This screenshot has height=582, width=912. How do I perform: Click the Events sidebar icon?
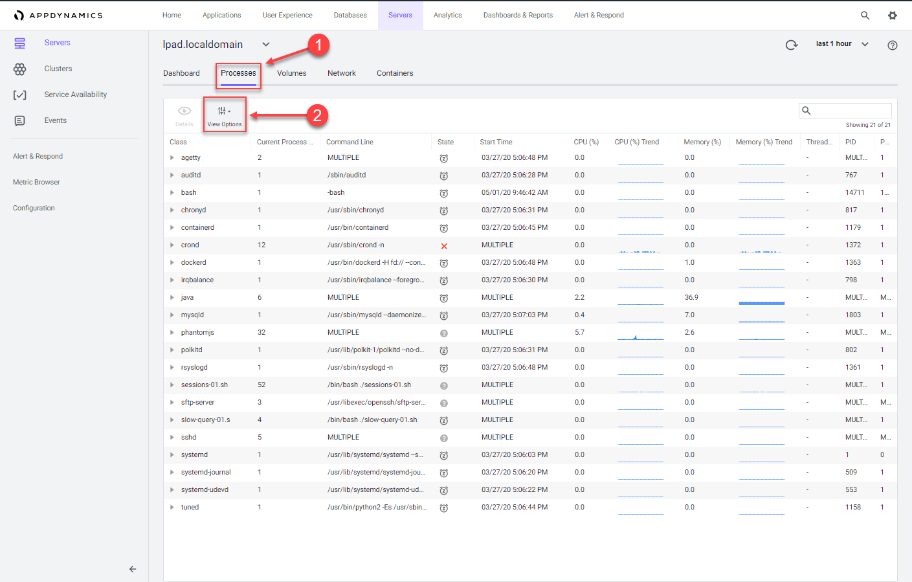[20, 121]
